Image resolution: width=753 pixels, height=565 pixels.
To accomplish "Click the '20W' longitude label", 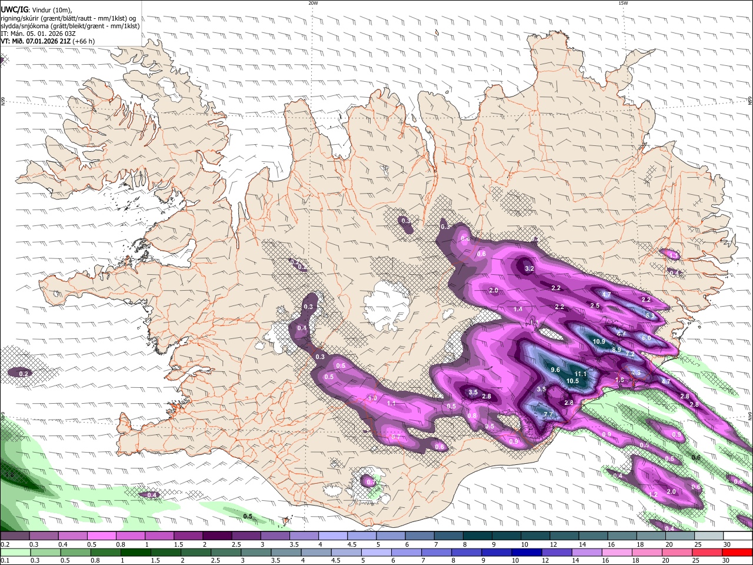I will click(x=313, y=3).
